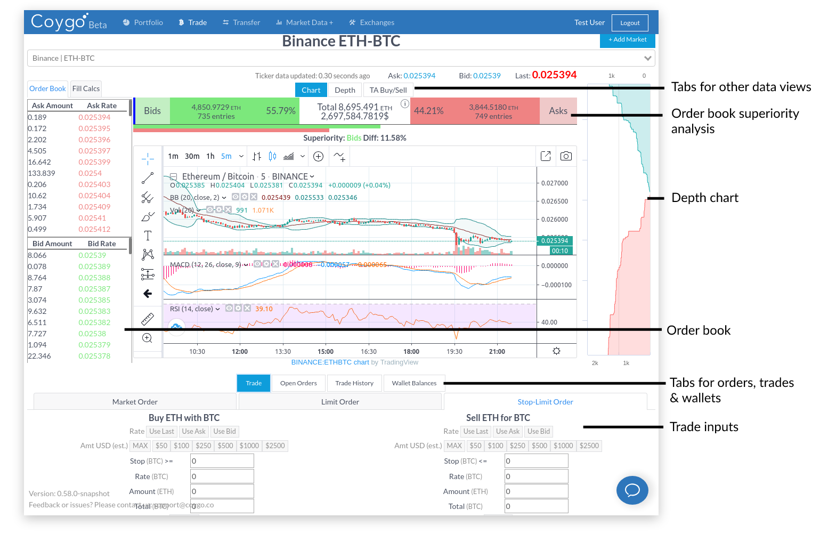Hide the BB indicator with eye icon
This screenshot has height=542, width=820.
pyautogui.click(x=236, y=197)
